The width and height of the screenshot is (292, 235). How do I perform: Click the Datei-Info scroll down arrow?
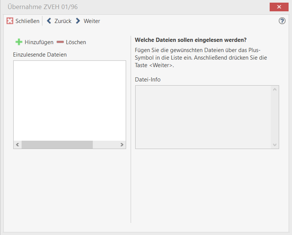(274, 144)
